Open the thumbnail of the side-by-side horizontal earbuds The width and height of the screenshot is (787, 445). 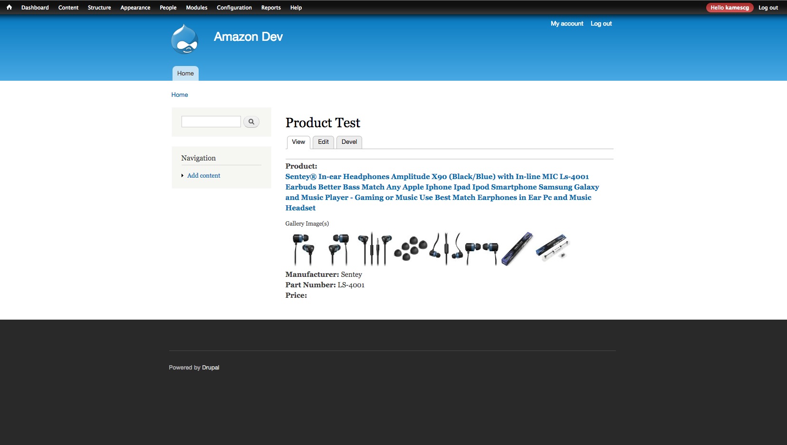click(x=481, y=249)
